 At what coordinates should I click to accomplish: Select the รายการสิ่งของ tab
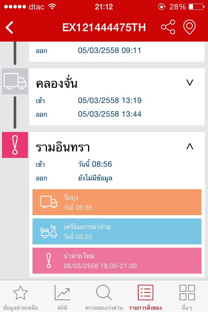(x=145, y=297)
